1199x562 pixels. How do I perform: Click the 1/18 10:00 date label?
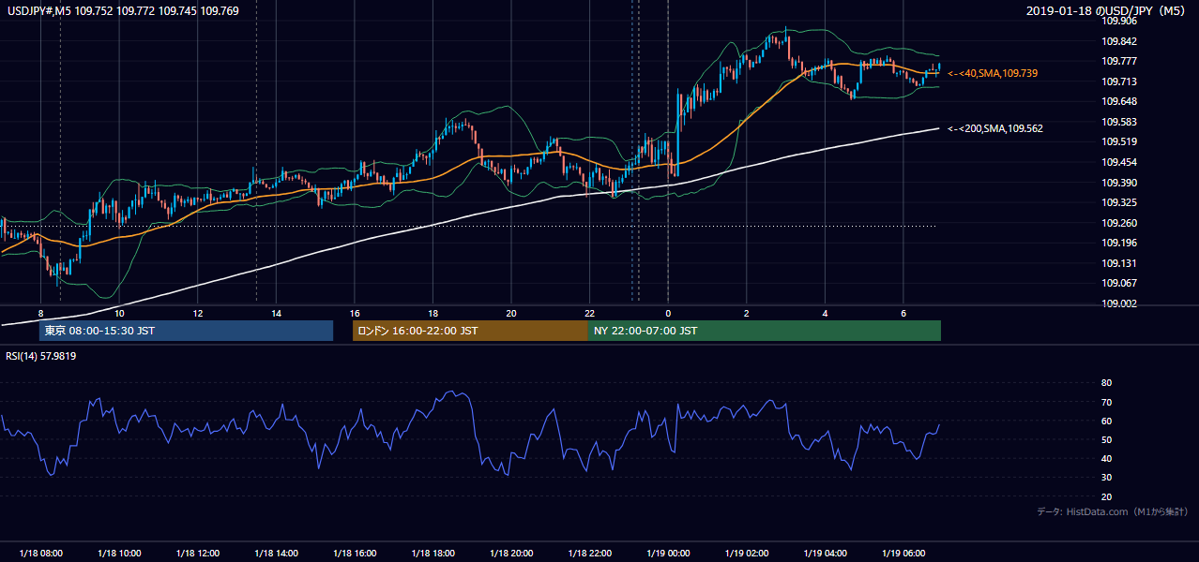click(119, 554)
